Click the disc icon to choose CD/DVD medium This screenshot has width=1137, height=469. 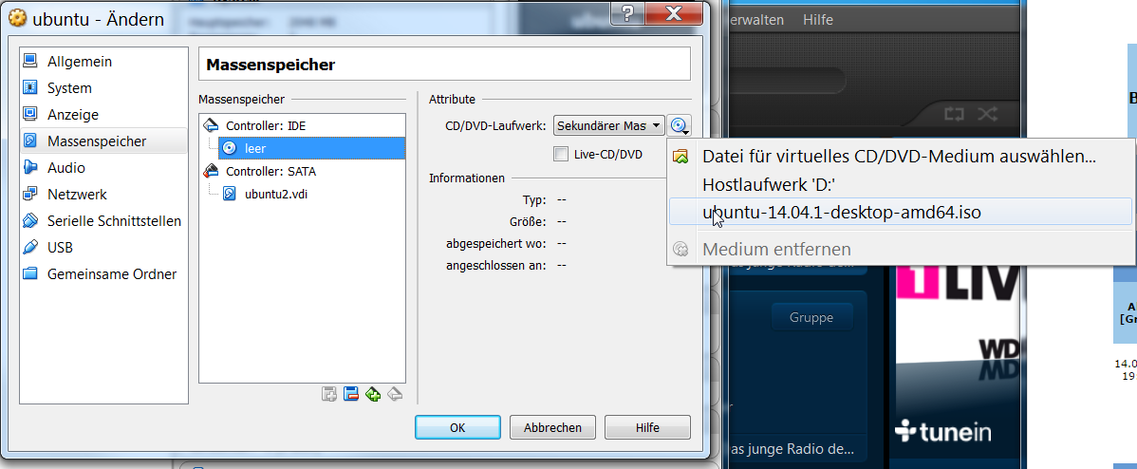680,126
